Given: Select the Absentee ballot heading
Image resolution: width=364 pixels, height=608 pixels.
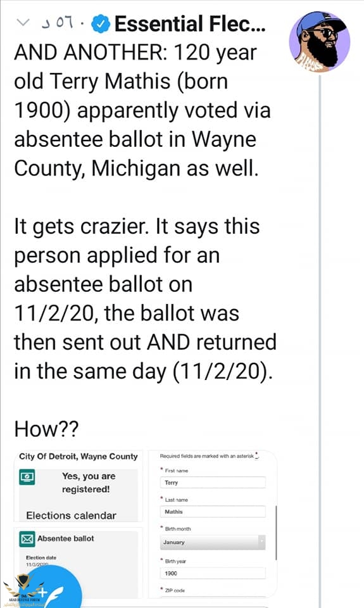Looking at the screenshot, I should 65,538.
